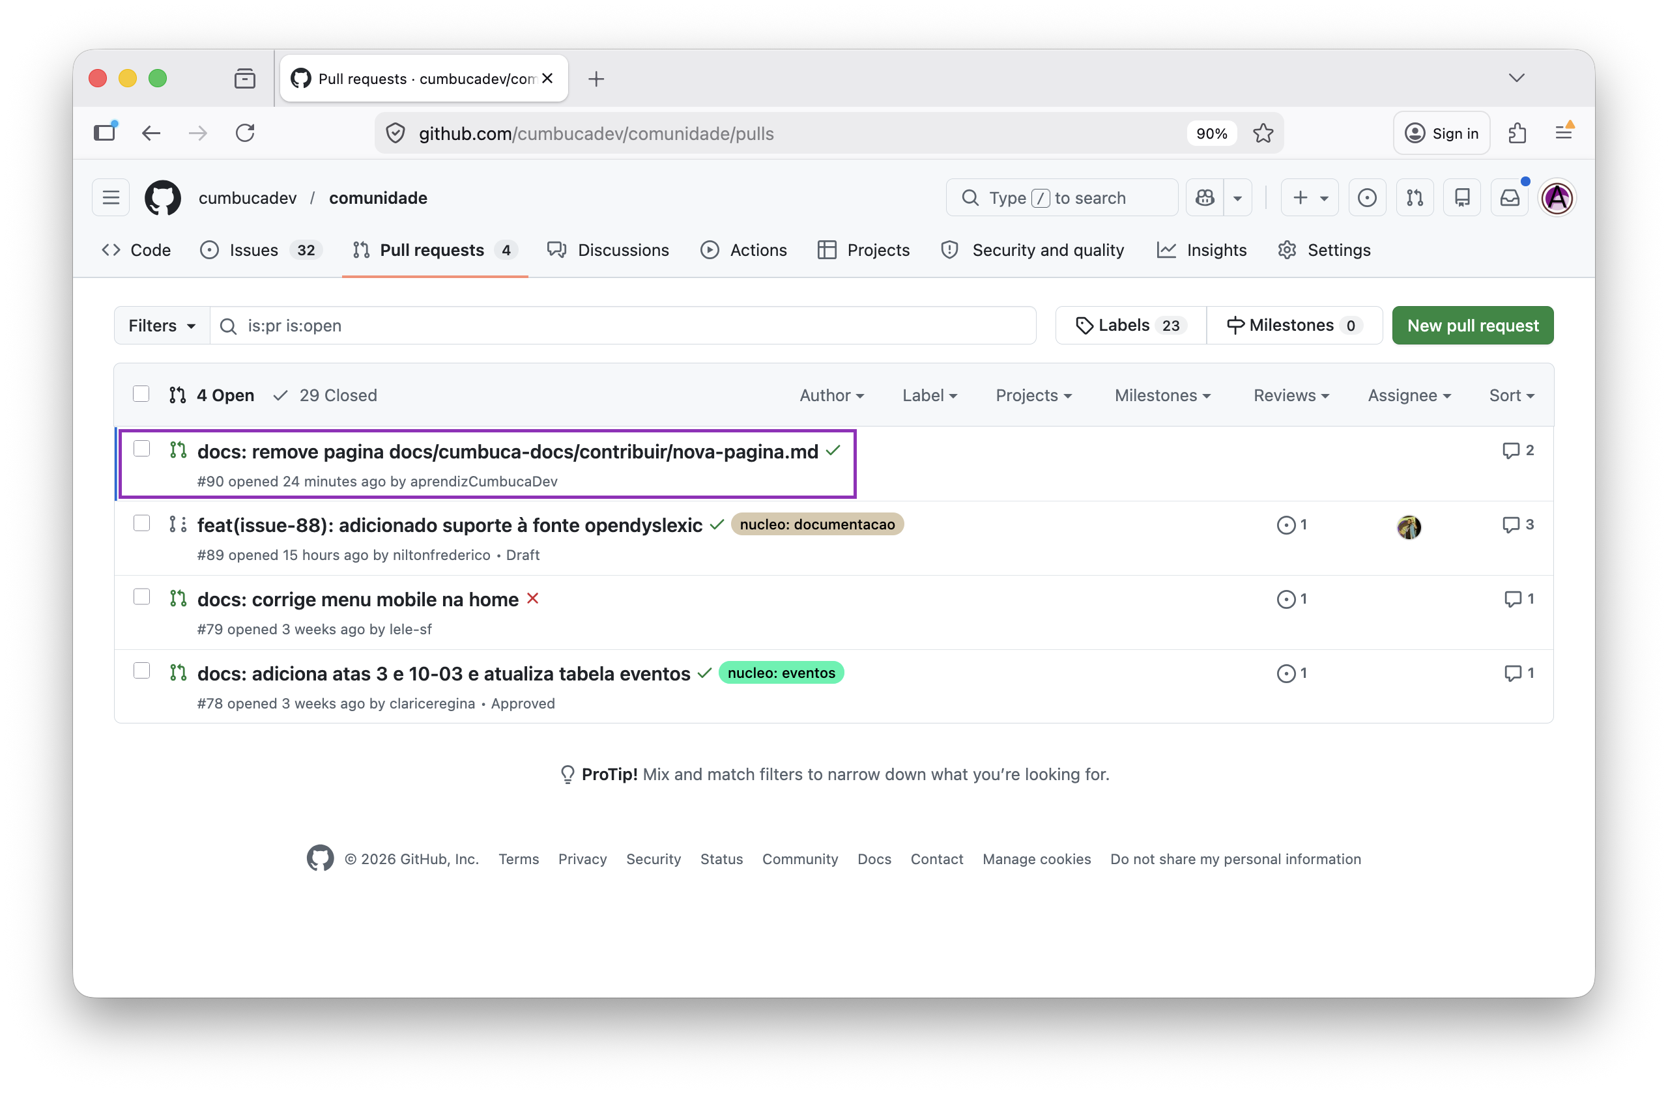The width and height of the screenshot is (1668, 1094).
Task: Open the Copilot chat icon
Action: coord(1205,198)
